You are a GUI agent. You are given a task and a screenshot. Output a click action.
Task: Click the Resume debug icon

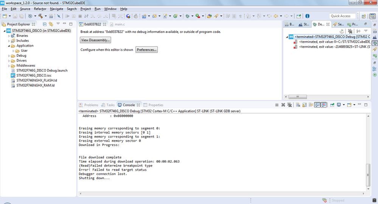coord(67,16)
